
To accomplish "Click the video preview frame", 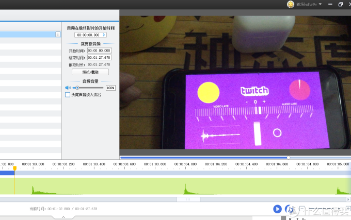I will point(235,82).
